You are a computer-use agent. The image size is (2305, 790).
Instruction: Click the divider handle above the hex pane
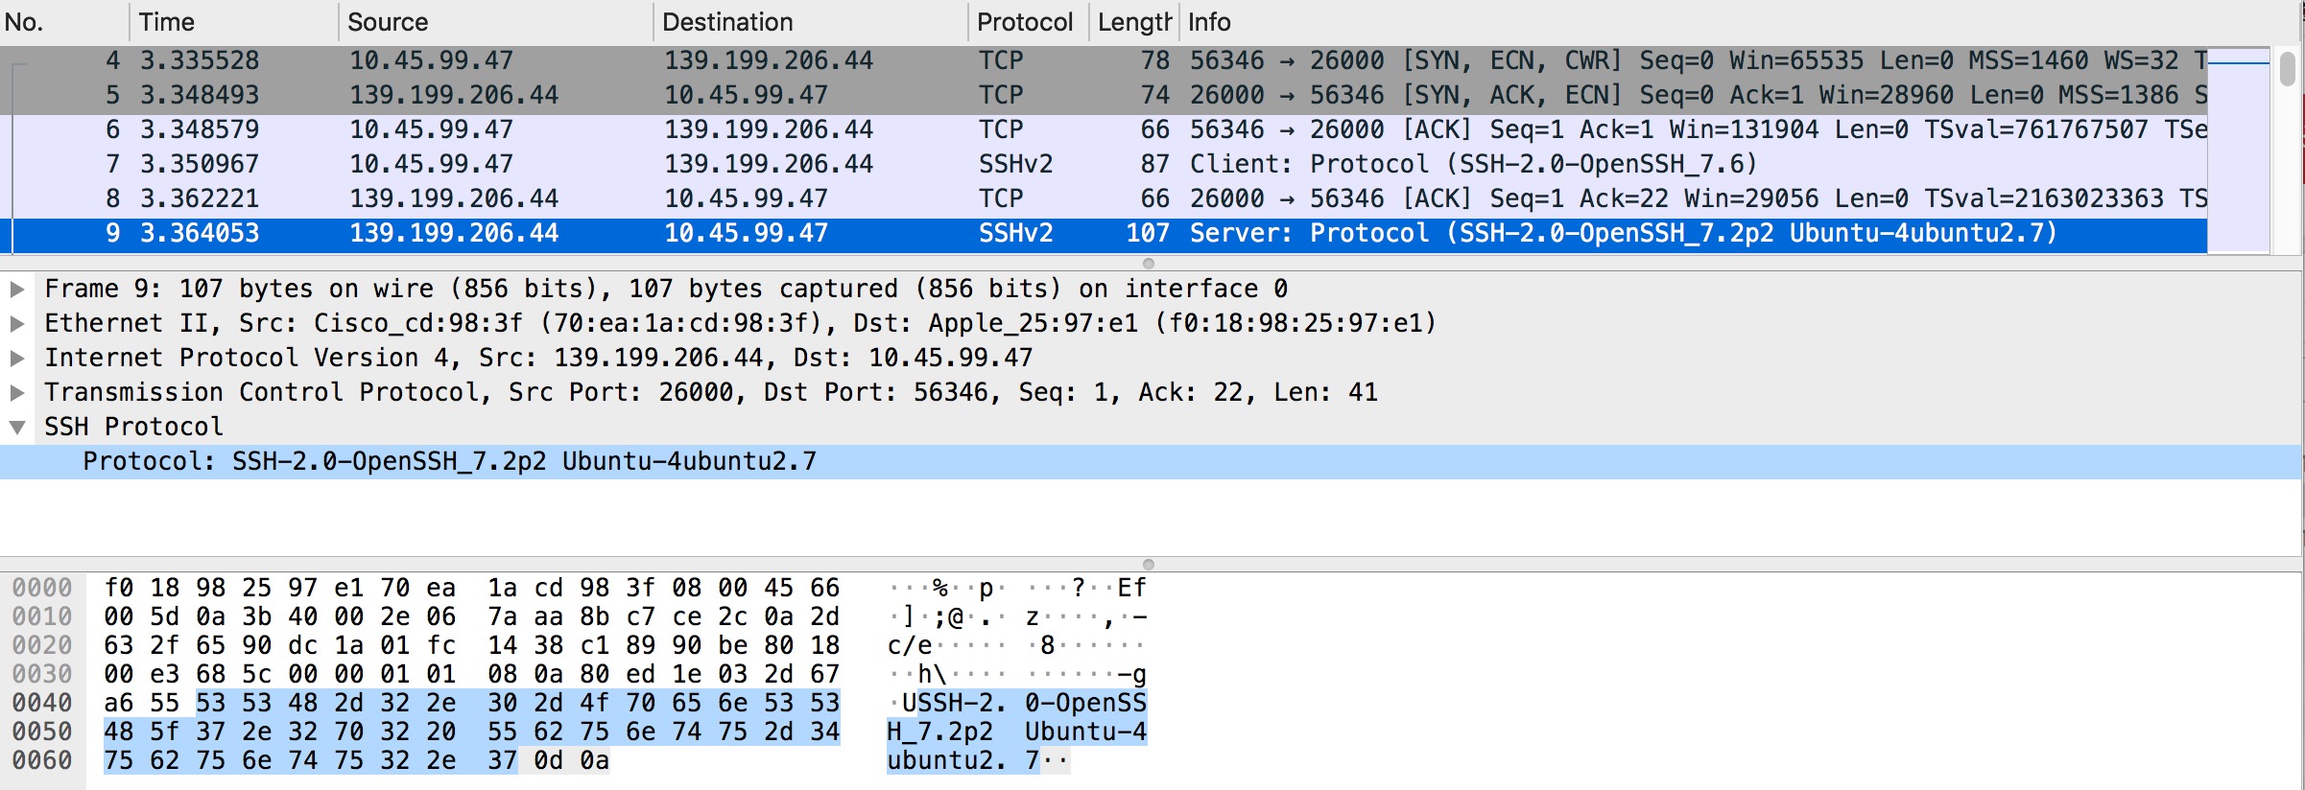pyautogui.click(x=1149, y=565)
